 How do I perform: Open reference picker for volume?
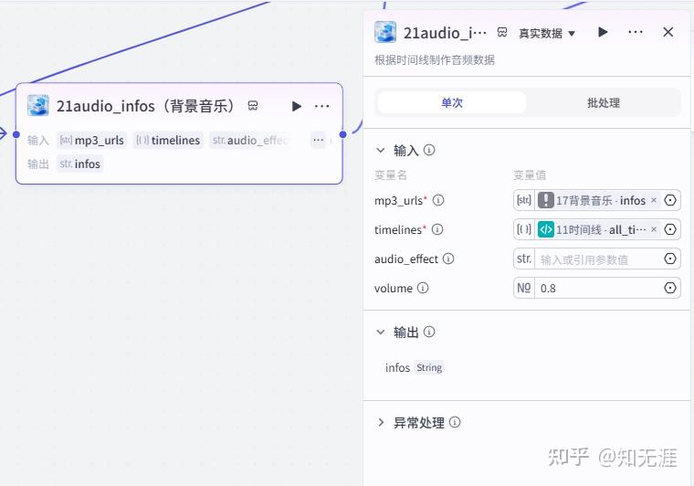[x=670, y=288]
